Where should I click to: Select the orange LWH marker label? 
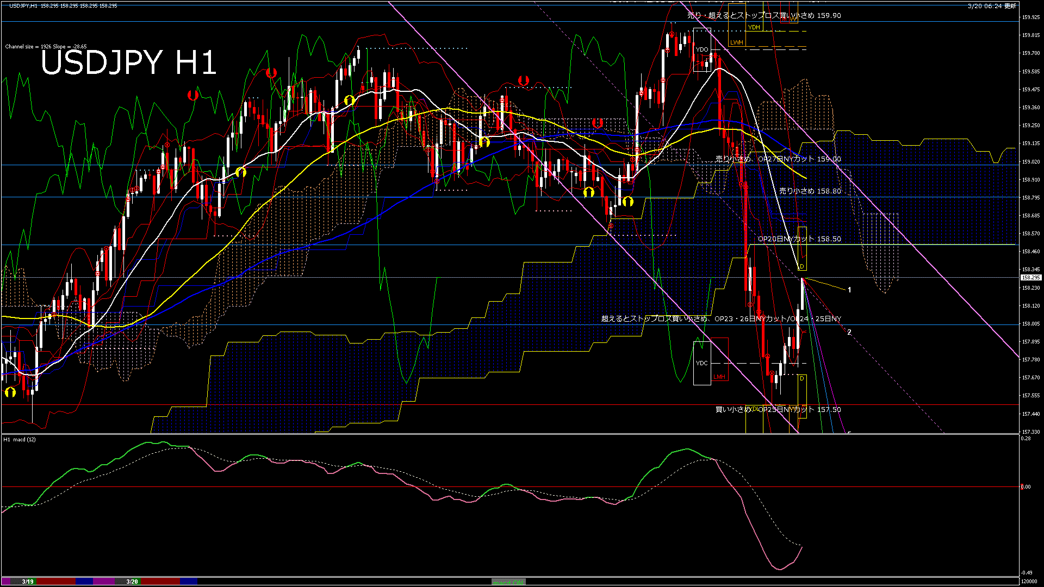pyautogui.click(x=736, y=42)
